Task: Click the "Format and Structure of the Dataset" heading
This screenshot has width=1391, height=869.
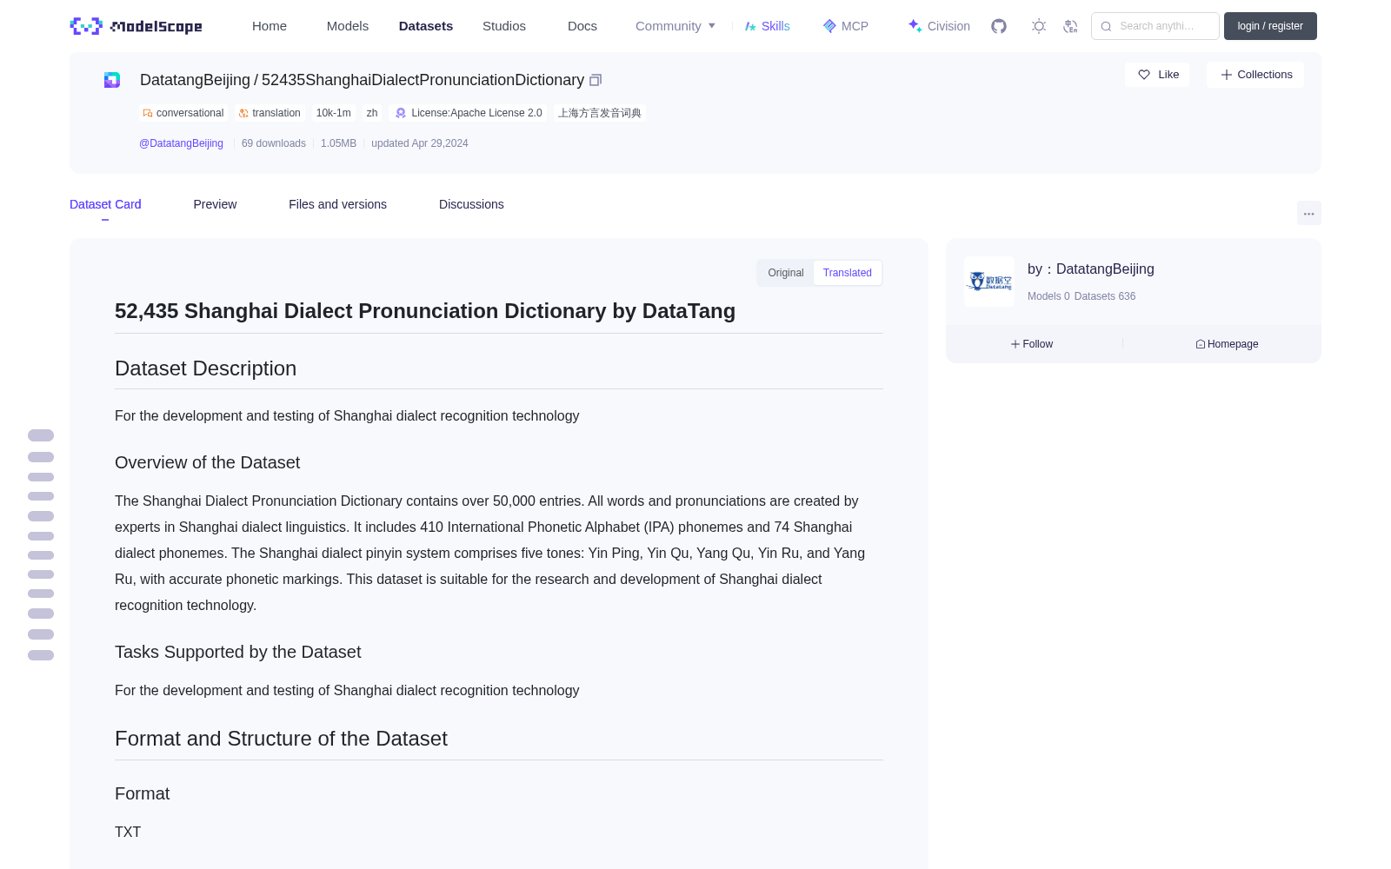Action: click(x=281, y=739)
